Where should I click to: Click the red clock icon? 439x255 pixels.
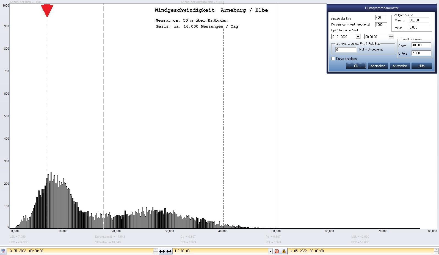pyautogui.click(x=277, y=251)
